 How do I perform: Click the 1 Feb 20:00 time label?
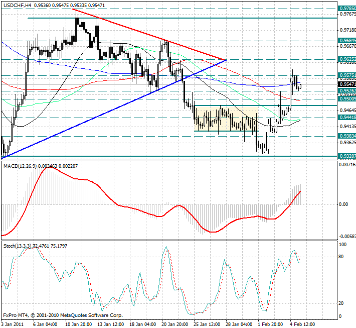click(271, 324)
